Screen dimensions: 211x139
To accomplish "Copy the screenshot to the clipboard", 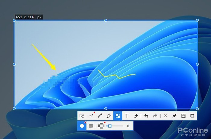I will tap(192, 116).
